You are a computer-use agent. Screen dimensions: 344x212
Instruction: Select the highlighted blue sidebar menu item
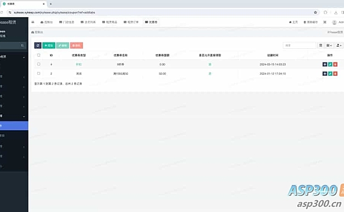(14, 126)
